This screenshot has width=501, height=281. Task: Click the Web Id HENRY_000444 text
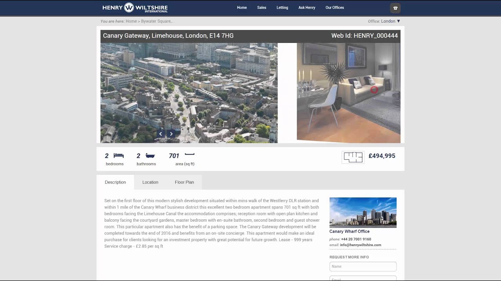pos(364,36)
